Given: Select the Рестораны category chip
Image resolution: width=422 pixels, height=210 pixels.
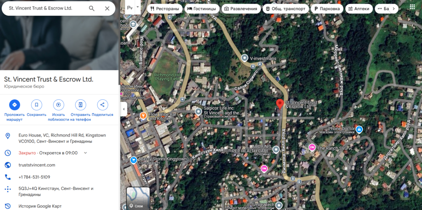Looking at the screenshot, I should (165, 9).
